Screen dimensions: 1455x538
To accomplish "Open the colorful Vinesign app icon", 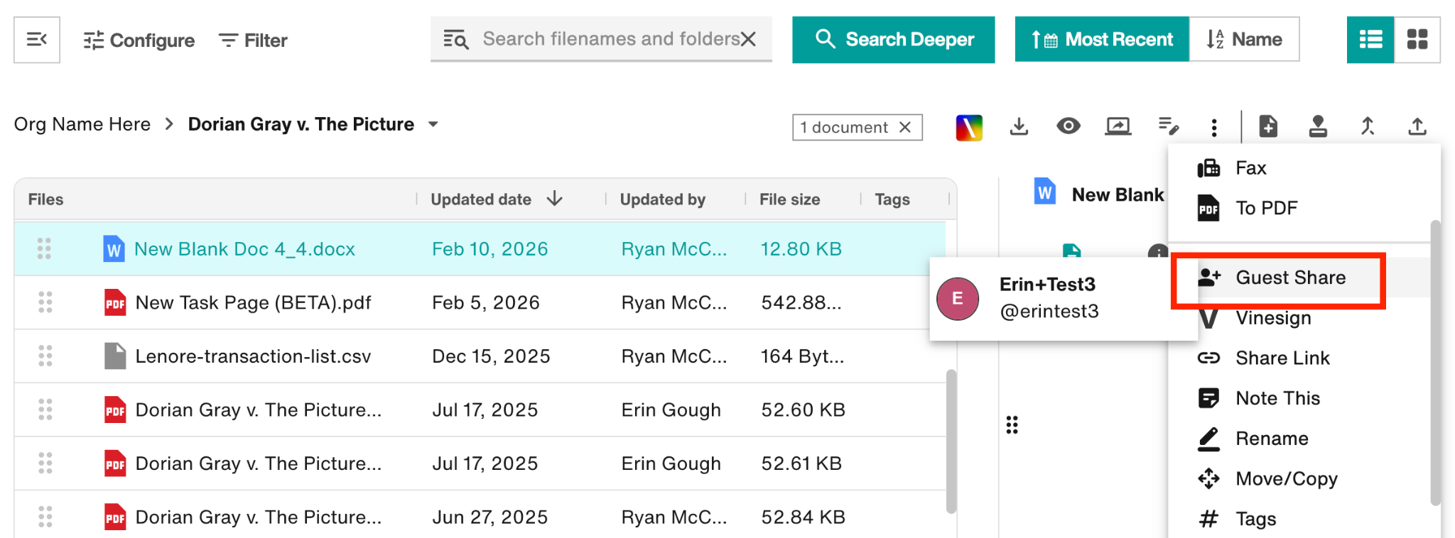I will 969,127.
